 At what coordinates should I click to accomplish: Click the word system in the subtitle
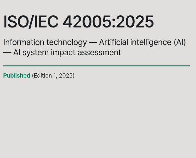(35, 53)
